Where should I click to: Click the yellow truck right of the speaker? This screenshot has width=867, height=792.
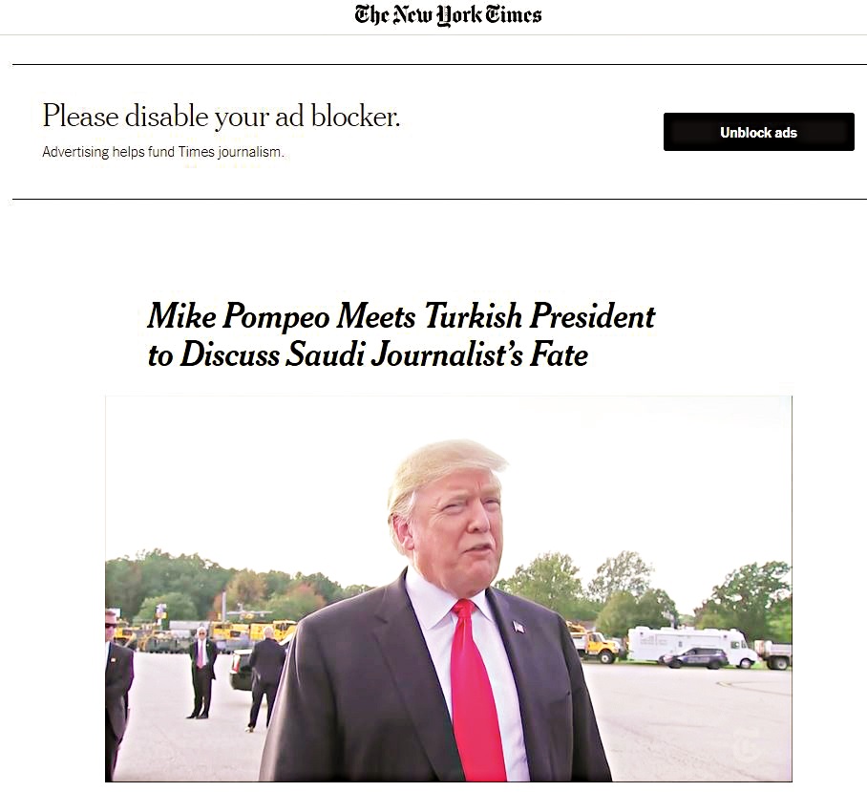click(x=595, y=645)
